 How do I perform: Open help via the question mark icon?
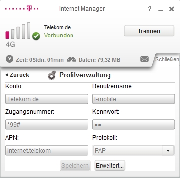pos(149,9)
